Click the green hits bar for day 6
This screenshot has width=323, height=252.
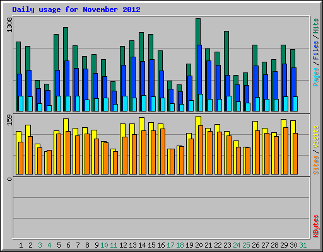coord(66,43)
